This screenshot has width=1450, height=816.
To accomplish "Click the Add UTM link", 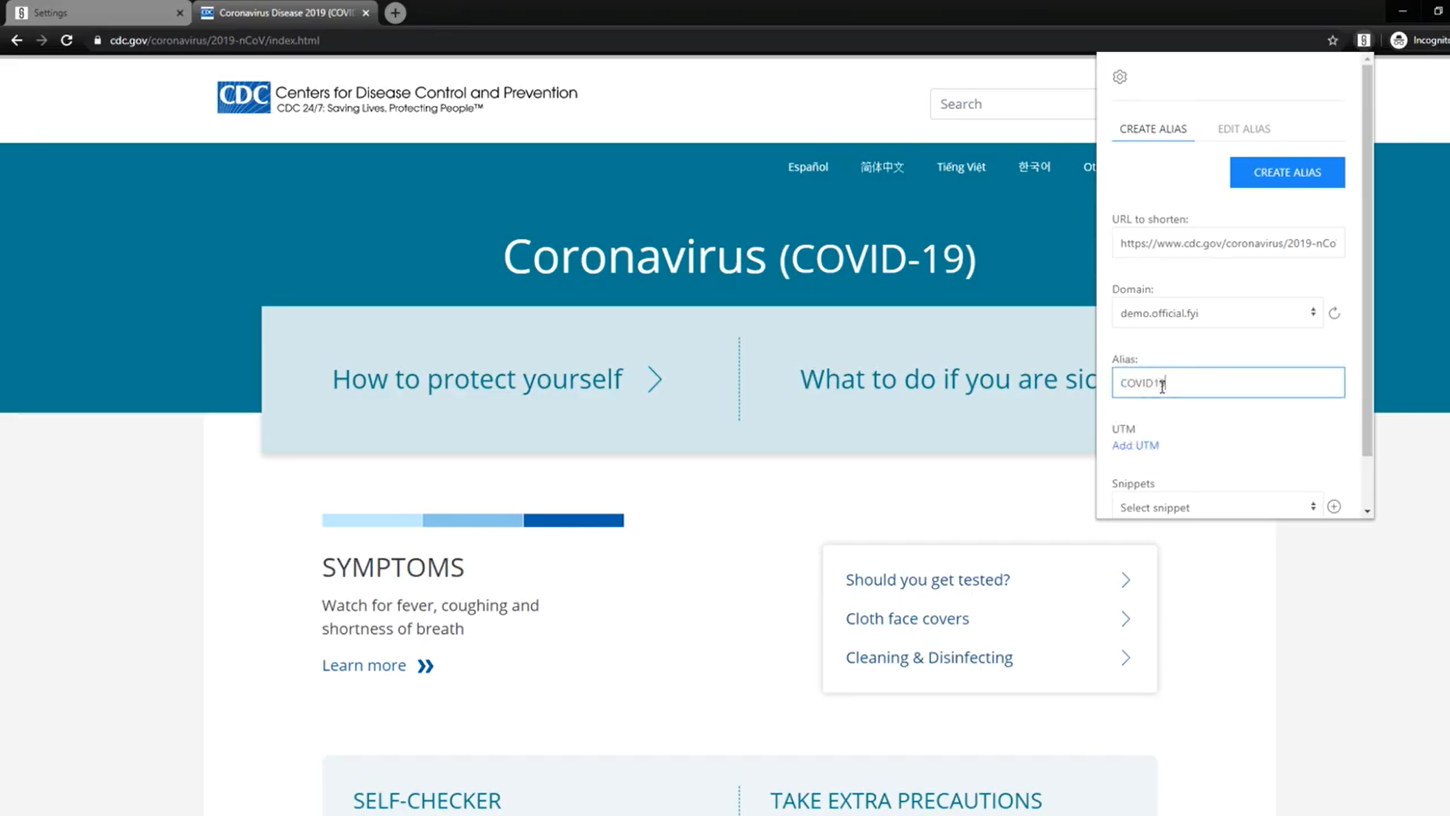I will (1135, 446).
